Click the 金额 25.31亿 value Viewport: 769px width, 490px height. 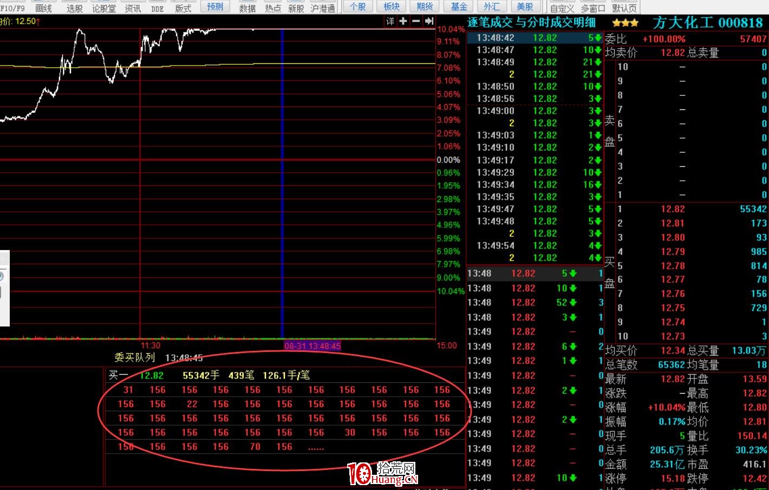tap(668, 465)
